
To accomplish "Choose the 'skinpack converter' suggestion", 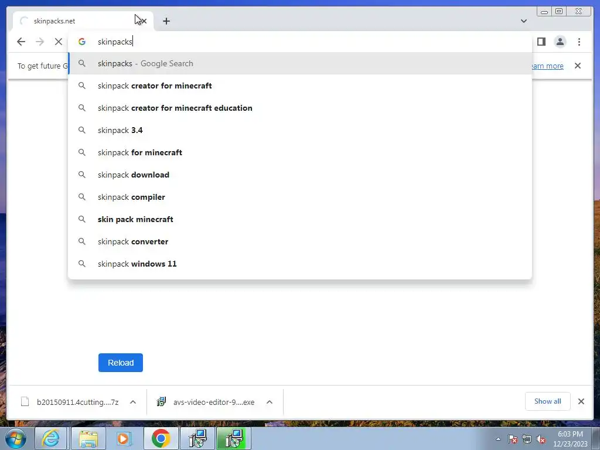I will pyautogui.click(x=300, y=241).
